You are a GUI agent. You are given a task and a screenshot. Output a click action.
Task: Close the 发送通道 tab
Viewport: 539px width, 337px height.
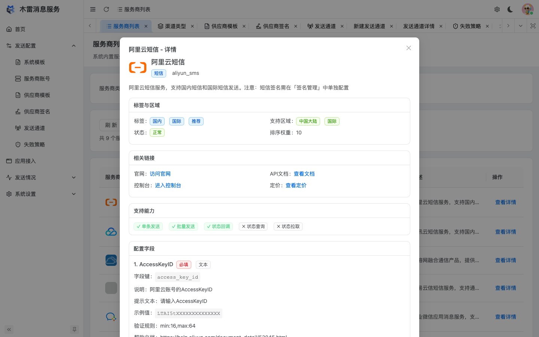342,26
